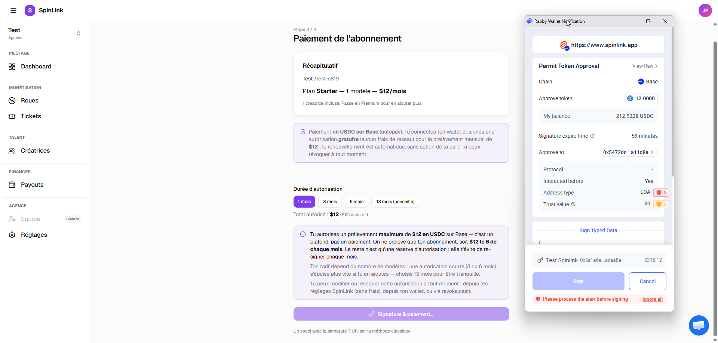718x343 pixels.
Task: Click the SpinLink logo icon
Action: tap(30, 10)
